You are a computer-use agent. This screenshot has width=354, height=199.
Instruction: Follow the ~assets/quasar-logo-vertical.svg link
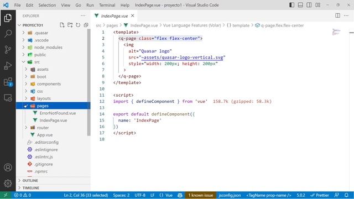pos(182,57)
